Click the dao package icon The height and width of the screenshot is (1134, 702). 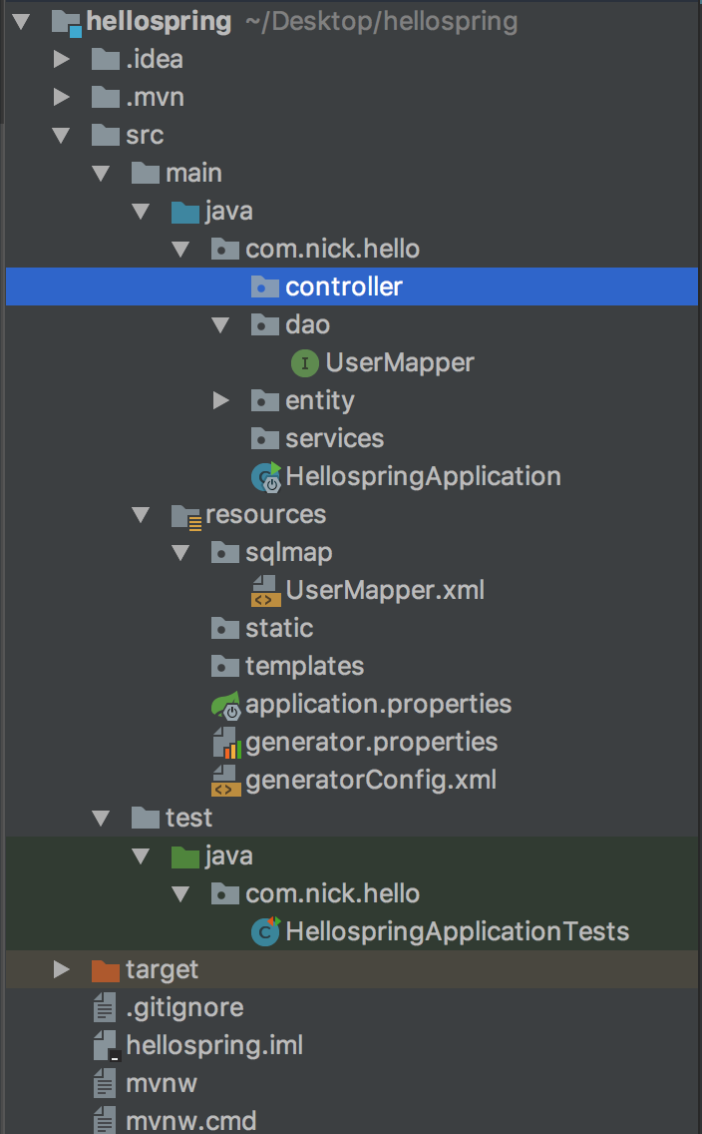(x=265, y=324)
